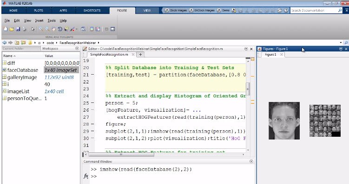Click the Dock Images shortcut
The image size is (349, 184).
[176, 11]
